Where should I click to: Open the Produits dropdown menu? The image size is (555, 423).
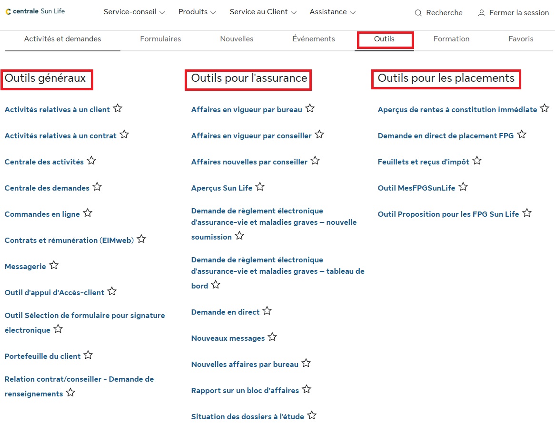tap(197, 12)
